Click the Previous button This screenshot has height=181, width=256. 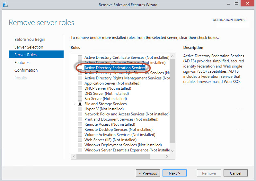148,173
